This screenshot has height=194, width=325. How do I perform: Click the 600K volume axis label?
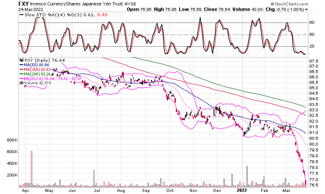coord(12,152)
